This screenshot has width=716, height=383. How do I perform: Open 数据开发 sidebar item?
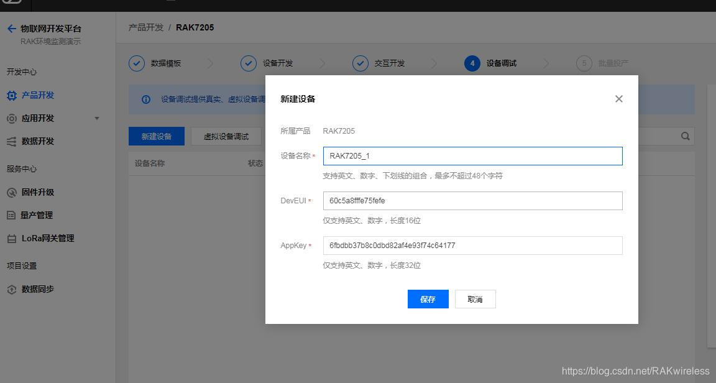pyautogui.click(x=38, y=141)
